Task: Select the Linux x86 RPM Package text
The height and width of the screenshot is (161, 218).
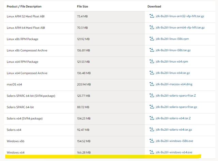Action: point(22,39)
